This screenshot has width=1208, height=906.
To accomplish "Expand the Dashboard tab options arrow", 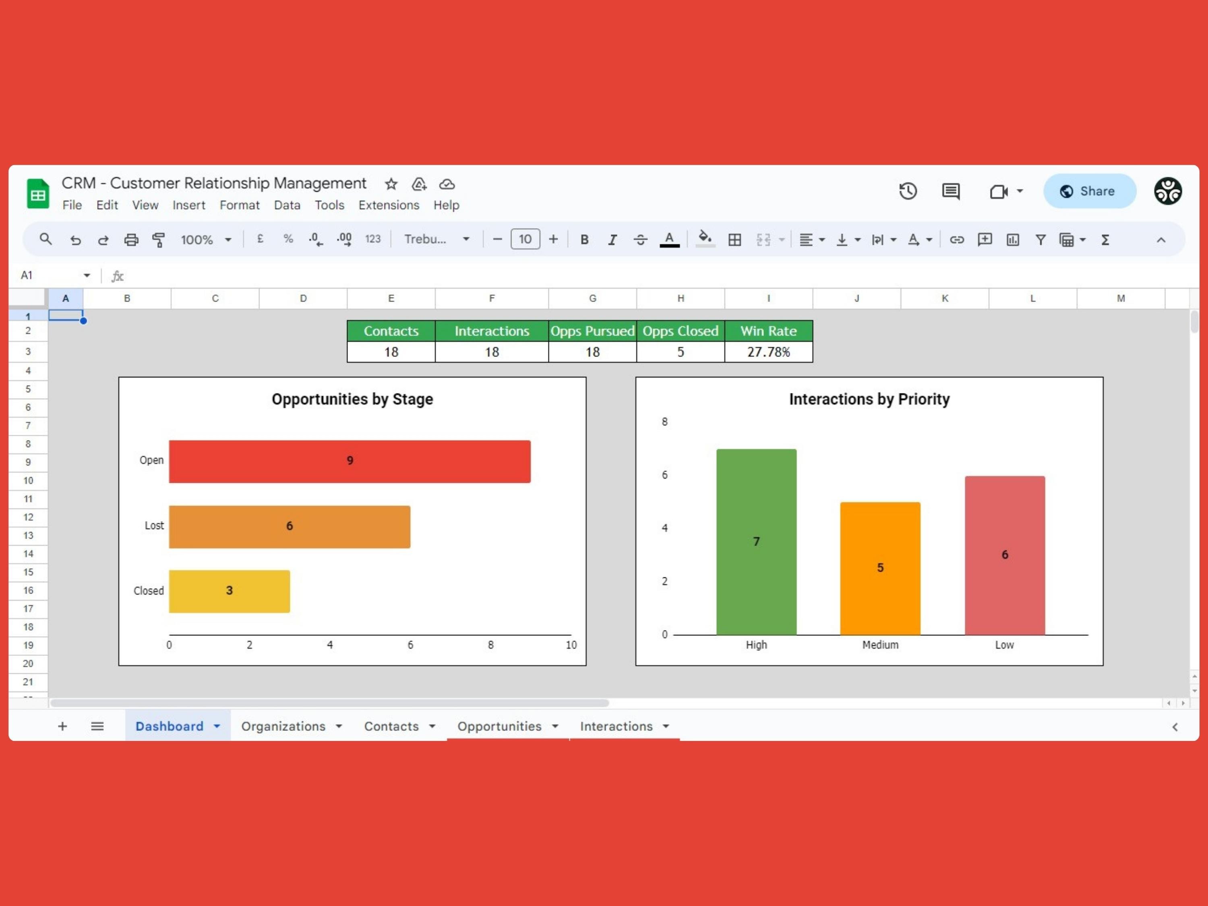I will pos(217,726).
